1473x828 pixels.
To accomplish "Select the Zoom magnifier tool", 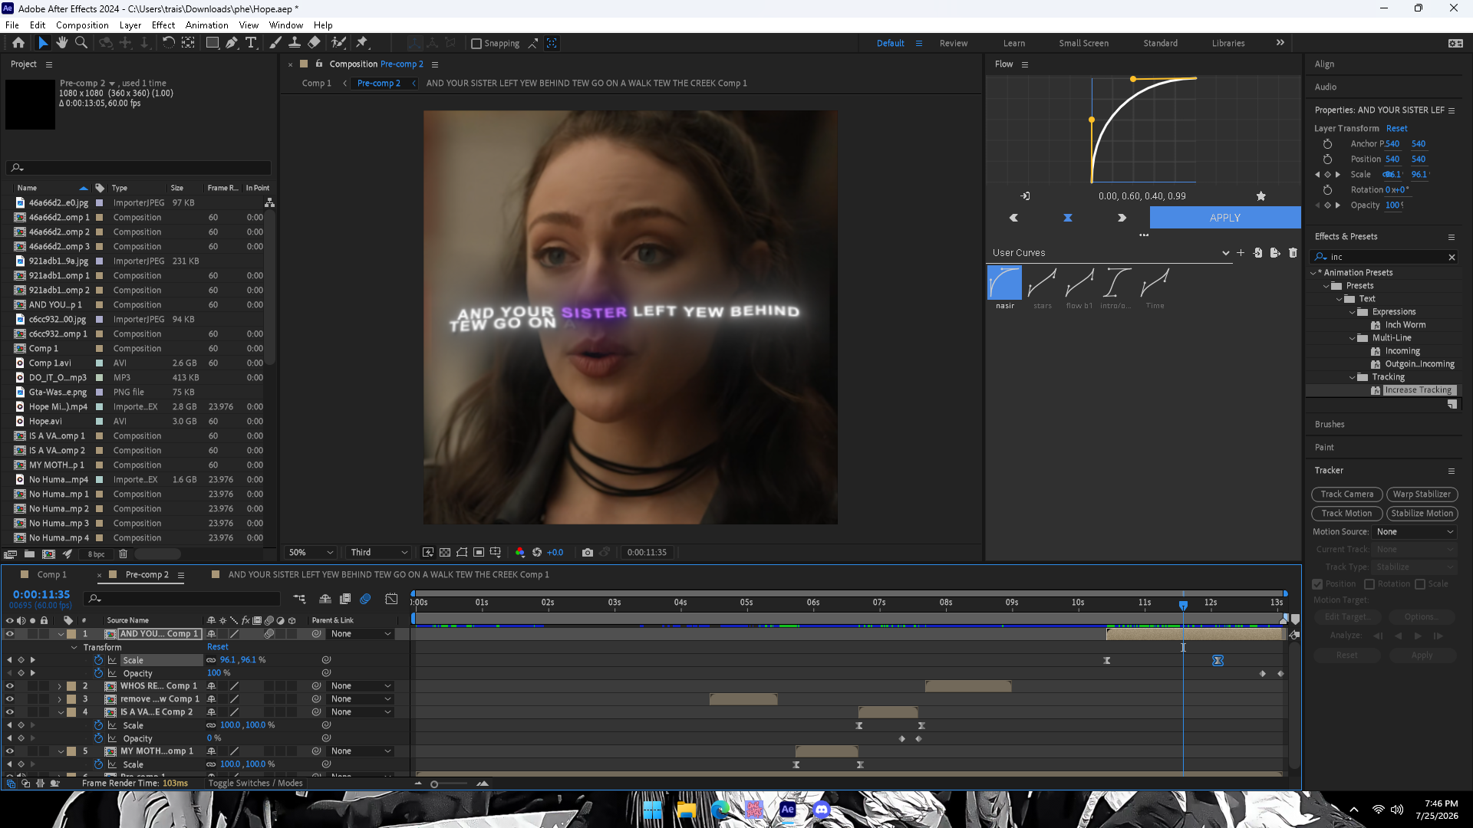I will click(x=81, y=43).
